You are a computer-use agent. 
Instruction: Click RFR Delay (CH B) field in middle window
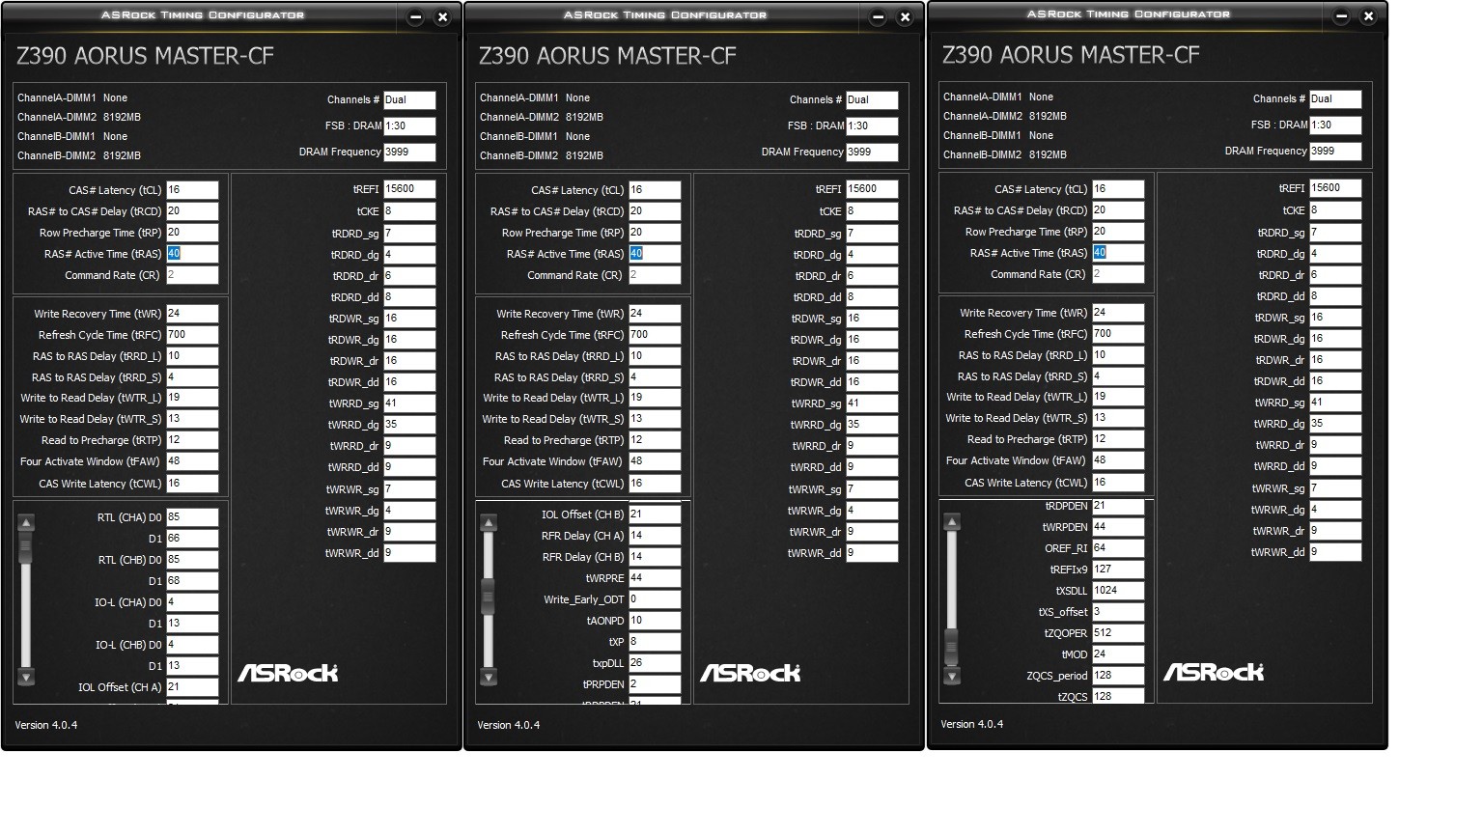coord(655,557)
